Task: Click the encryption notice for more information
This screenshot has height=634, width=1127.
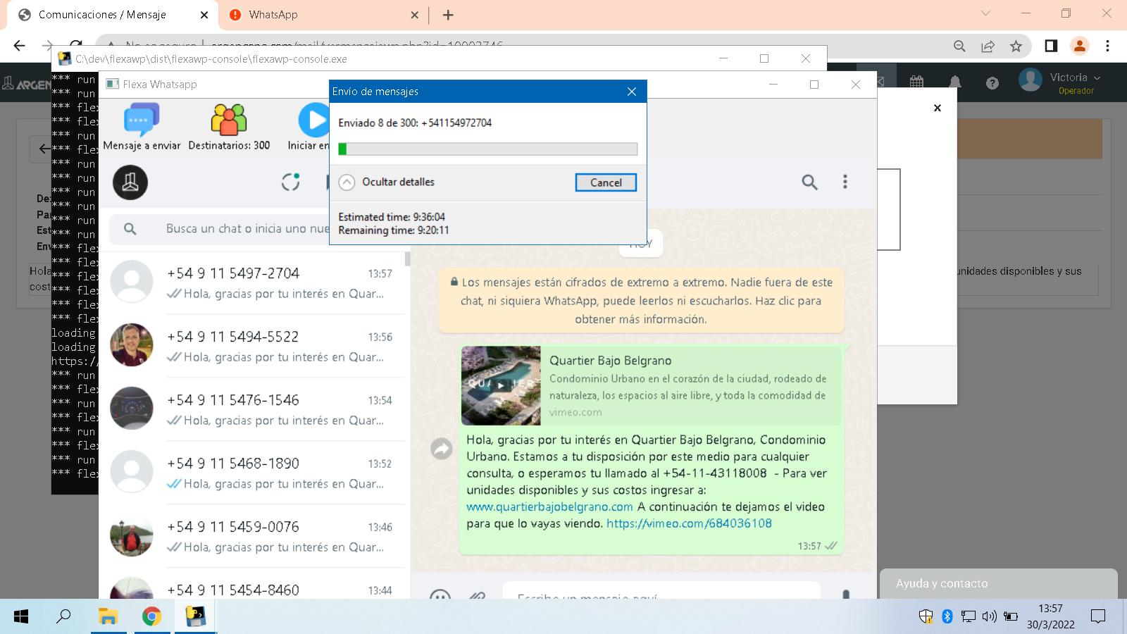Action: coord(641,301)
